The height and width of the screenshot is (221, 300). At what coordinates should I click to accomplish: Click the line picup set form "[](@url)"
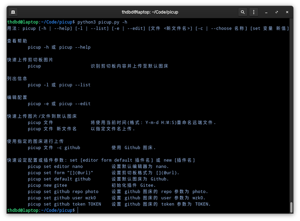(60, 173)
